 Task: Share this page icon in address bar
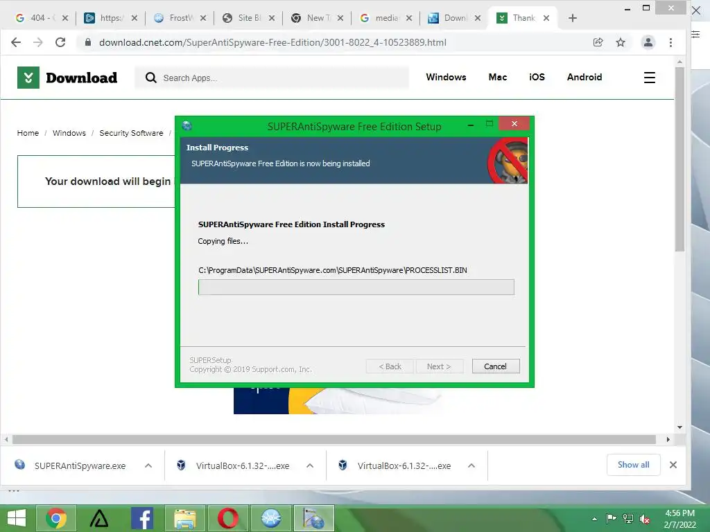tap(598, 42)
